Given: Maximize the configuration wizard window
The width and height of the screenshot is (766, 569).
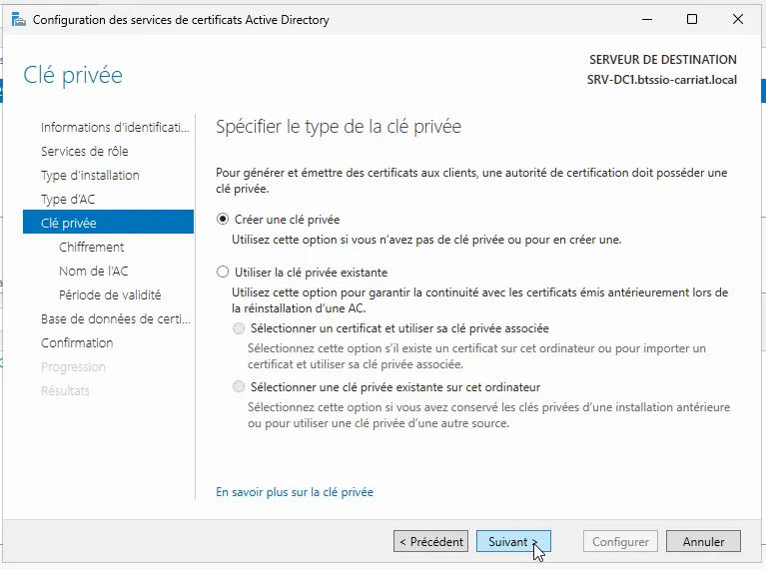Looking at the screenshot, I should [692, 19].
